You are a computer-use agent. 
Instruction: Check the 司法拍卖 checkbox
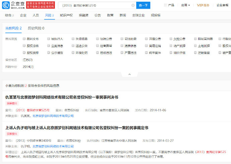click(122, 39)
